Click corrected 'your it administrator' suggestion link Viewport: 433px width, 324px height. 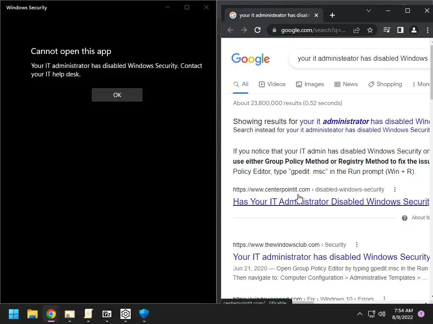[x=364, y=121]
